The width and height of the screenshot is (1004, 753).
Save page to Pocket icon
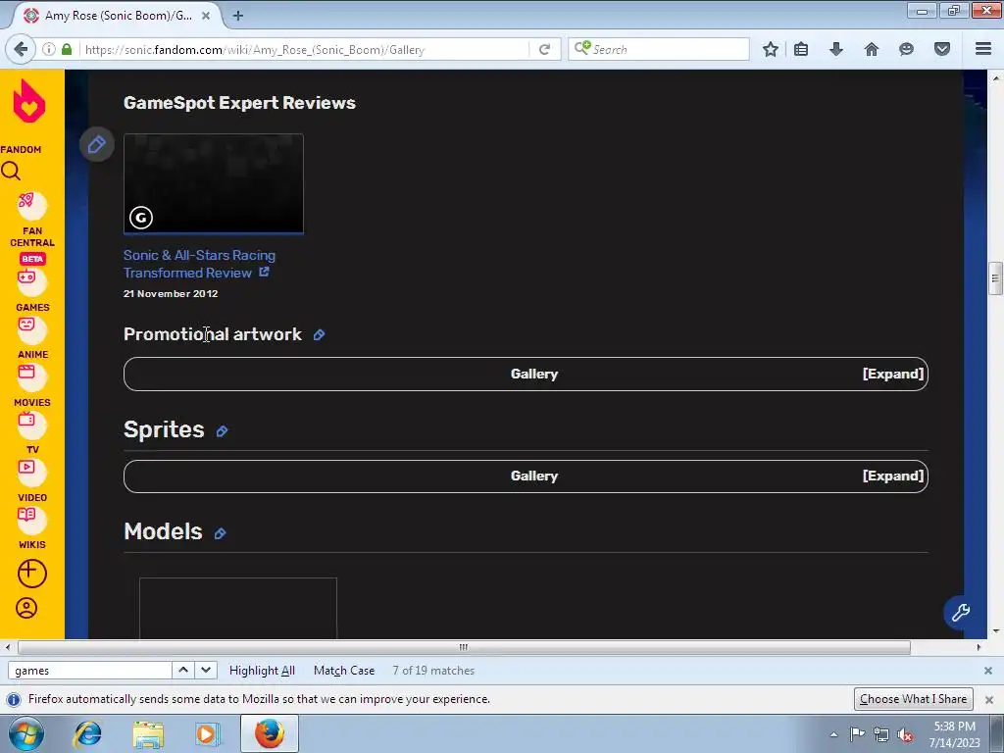pos(942,49)
